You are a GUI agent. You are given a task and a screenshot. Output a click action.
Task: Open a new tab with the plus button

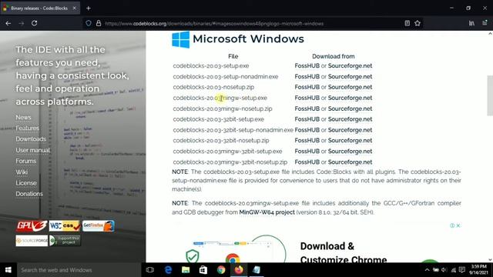click(x=89, y=8)
